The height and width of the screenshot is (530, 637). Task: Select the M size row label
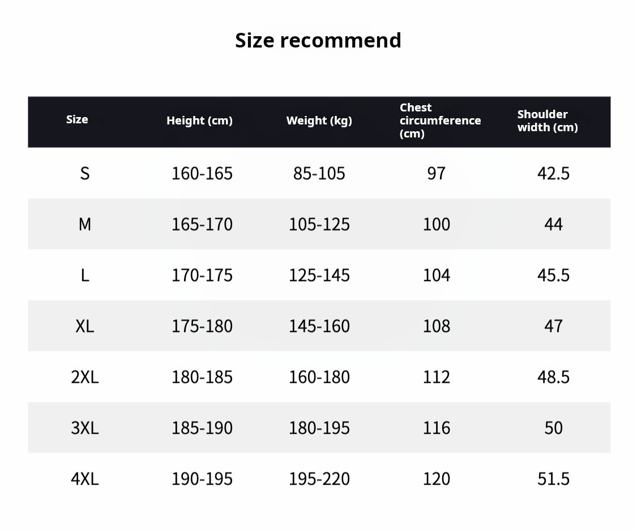tap(84, 225)
